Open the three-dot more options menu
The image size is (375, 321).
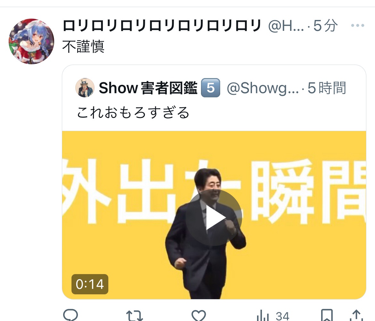tap(358, 25)
